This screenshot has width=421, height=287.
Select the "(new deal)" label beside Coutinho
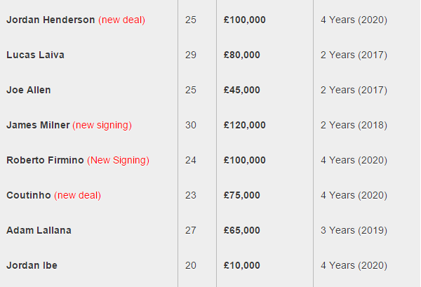(x=78, y=195)
